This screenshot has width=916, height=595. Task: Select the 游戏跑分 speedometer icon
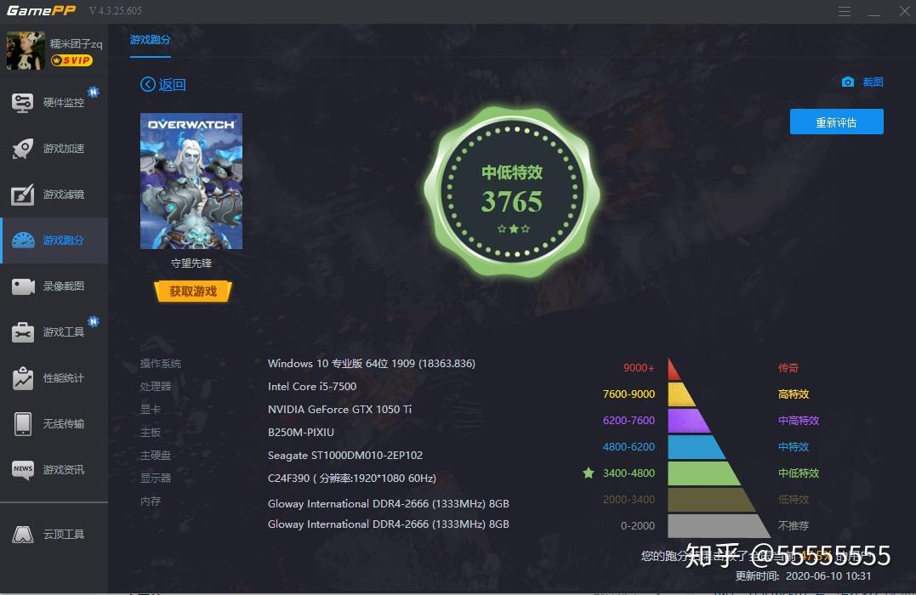click(x=23, y=240)
